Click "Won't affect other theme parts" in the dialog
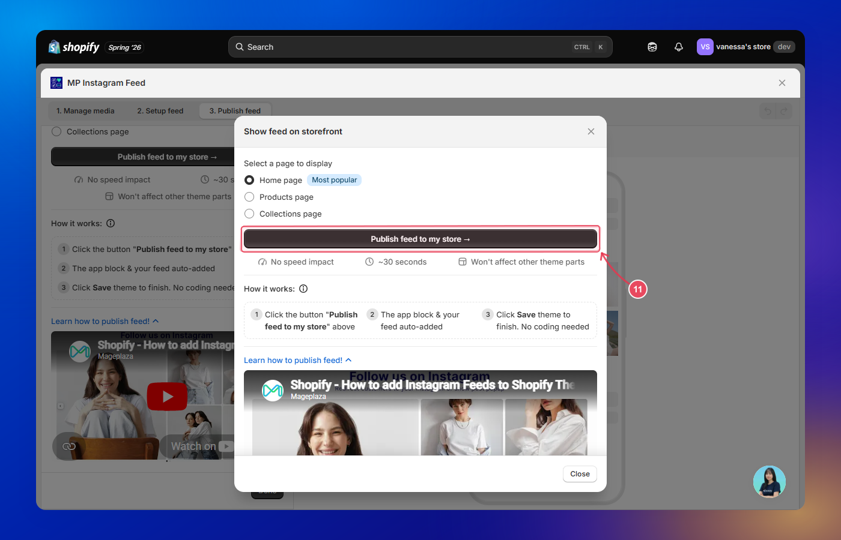841x540 pixels. pos(527,262)
